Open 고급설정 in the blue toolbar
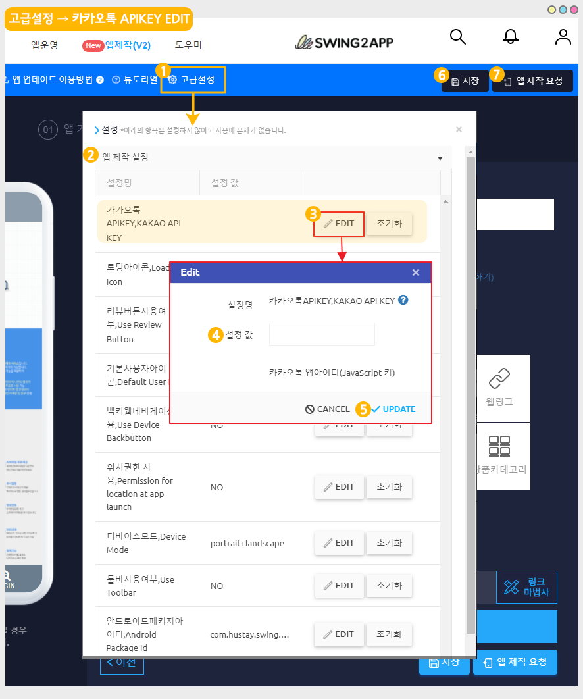 click(192, 80)
